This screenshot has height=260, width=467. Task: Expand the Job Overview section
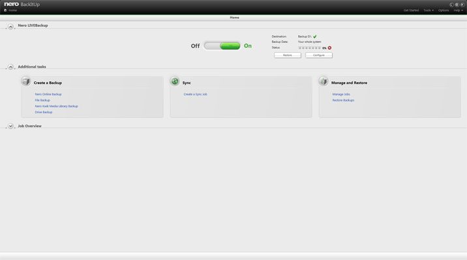coord(10,126)
